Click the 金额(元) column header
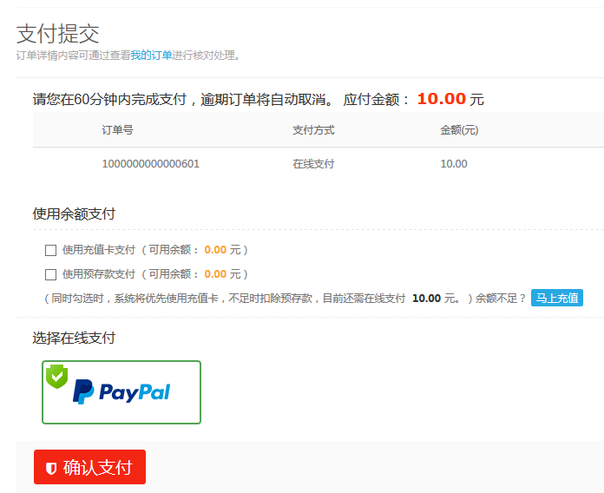This screenshot has width=604, height=493. (459, 130)
